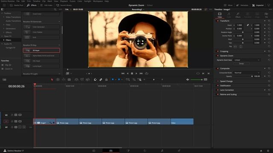
Task: Click the Overwrite Clip toolbar icon
Action: point(82,79)
